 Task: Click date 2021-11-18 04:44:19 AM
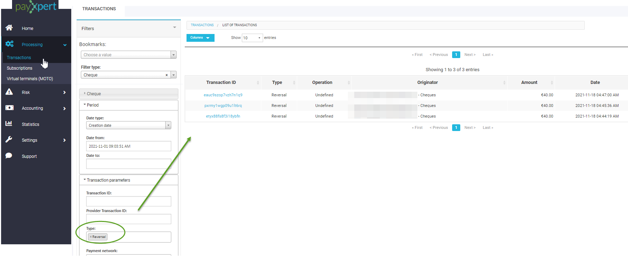click(x=597, y=116)
